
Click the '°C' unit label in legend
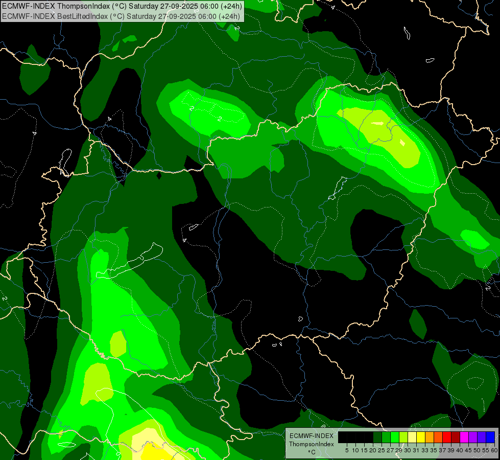pyautogui.click(x=312, y=452)
